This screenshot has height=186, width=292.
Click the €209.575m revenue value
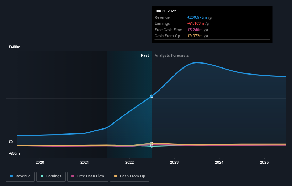(197, 17)
